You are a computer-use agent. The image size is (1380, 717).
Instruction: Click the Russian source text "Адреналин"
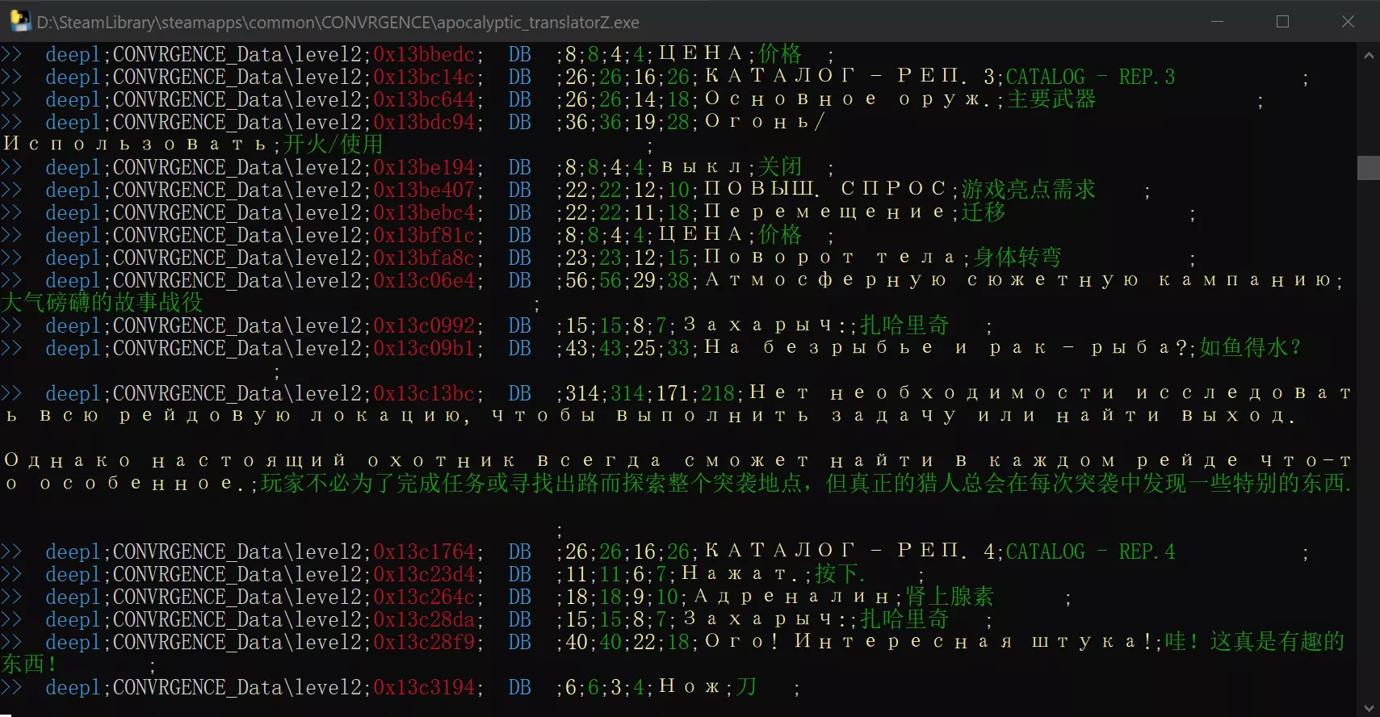[x=792, y=597]
